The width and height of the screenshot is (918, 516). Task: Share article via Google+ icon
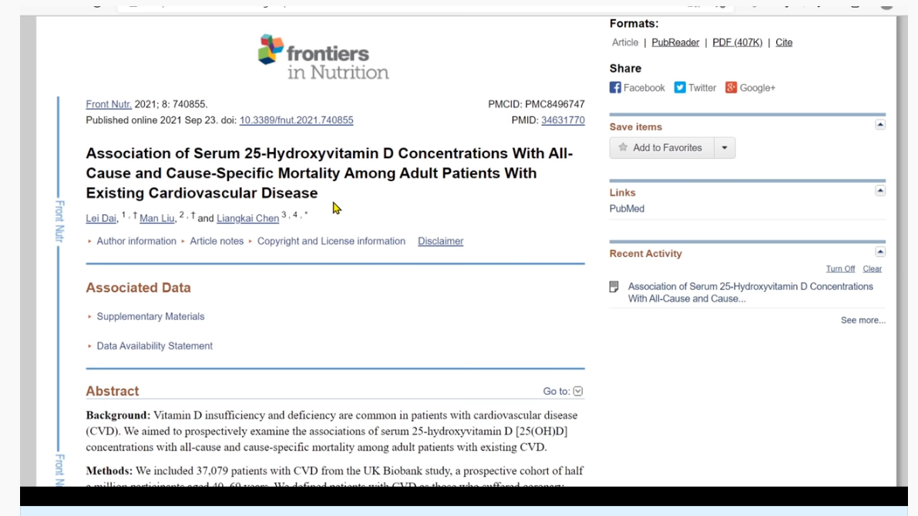[731, 88]
